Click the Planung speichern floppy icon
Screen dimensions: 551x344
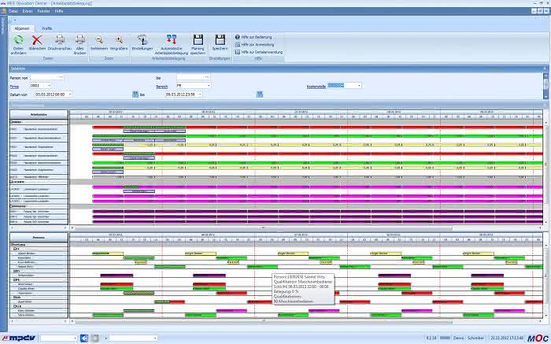[x=198, y=39]
